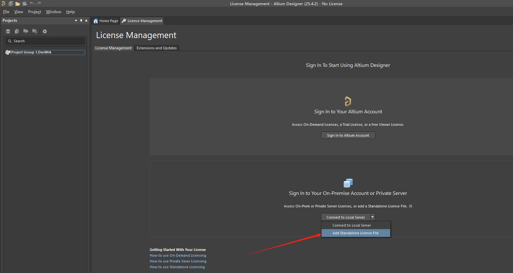Choose Add Standalone License File option

point(356,233)
